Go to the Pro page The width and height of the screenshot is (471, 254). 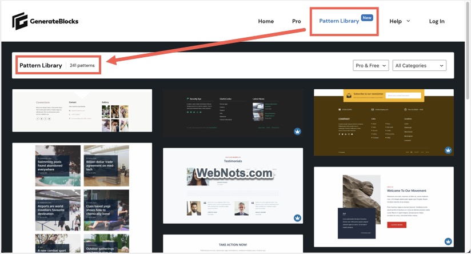[296, 21]
